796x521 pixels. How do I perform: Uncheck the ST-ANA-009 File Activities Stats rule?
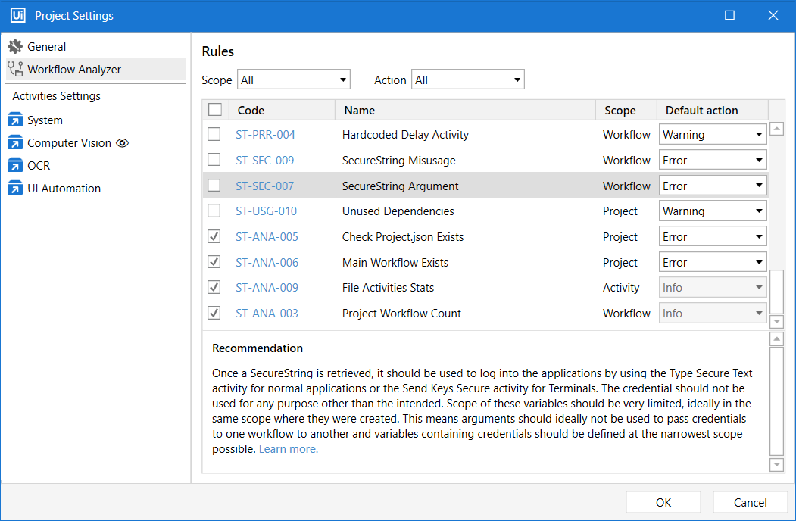pyautogui.click(x=214, y=287)
